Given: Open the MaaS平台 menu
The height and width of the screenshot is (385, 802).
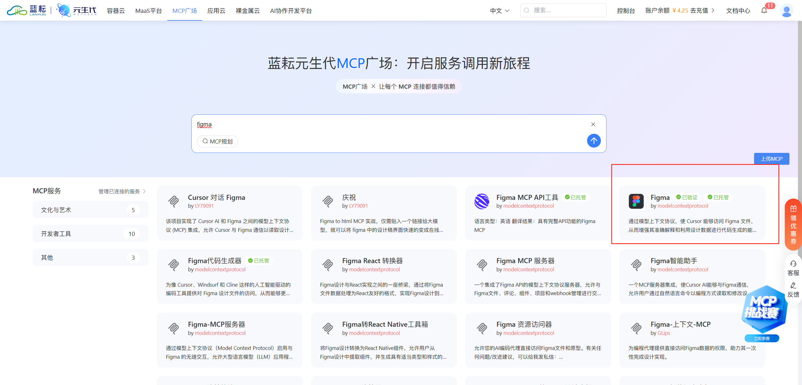Looking at the screenshot, I should coord(148,11).
